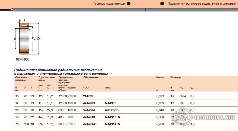238x131 pixels.
Task: Click the 'B' dimension label on the drawing
Action: (24, 20)
